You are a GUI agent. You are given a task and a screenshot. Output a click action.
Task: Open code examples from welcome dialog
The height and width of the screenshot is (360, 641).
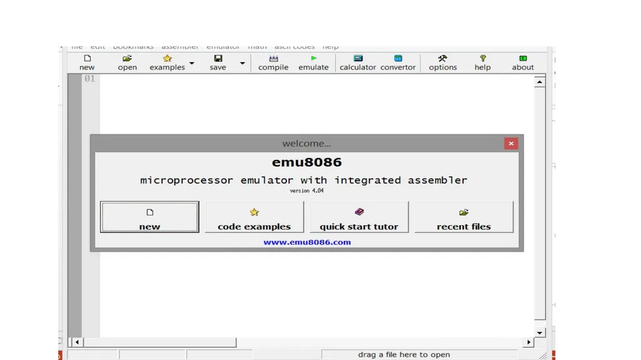[254, 217]
